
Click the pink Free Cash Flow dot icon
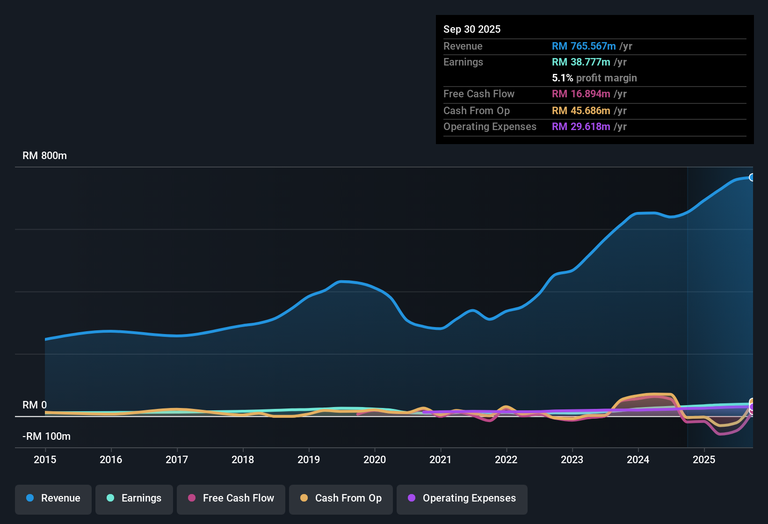[192, 498]
